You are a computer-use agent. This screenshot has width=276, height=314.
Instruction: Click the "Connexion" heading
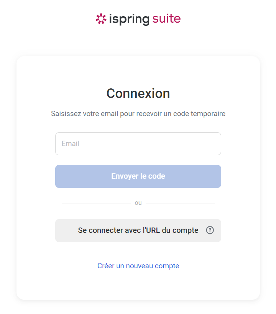(138, 93)
